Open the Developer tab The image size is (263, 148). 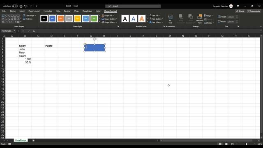tap(87, 11)
